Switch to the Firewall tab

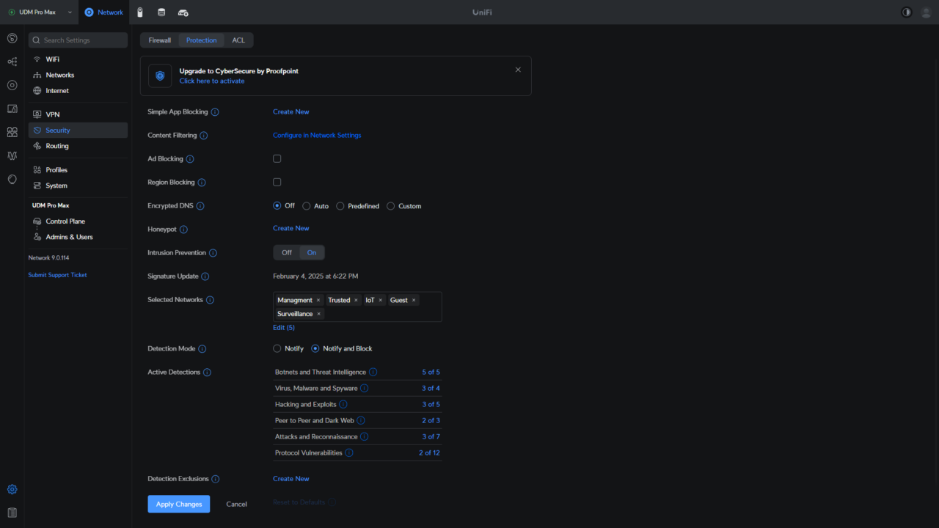159,40
